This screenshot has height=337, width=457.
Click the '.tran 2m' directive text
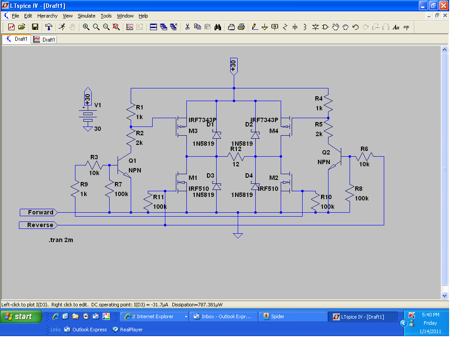61,240
